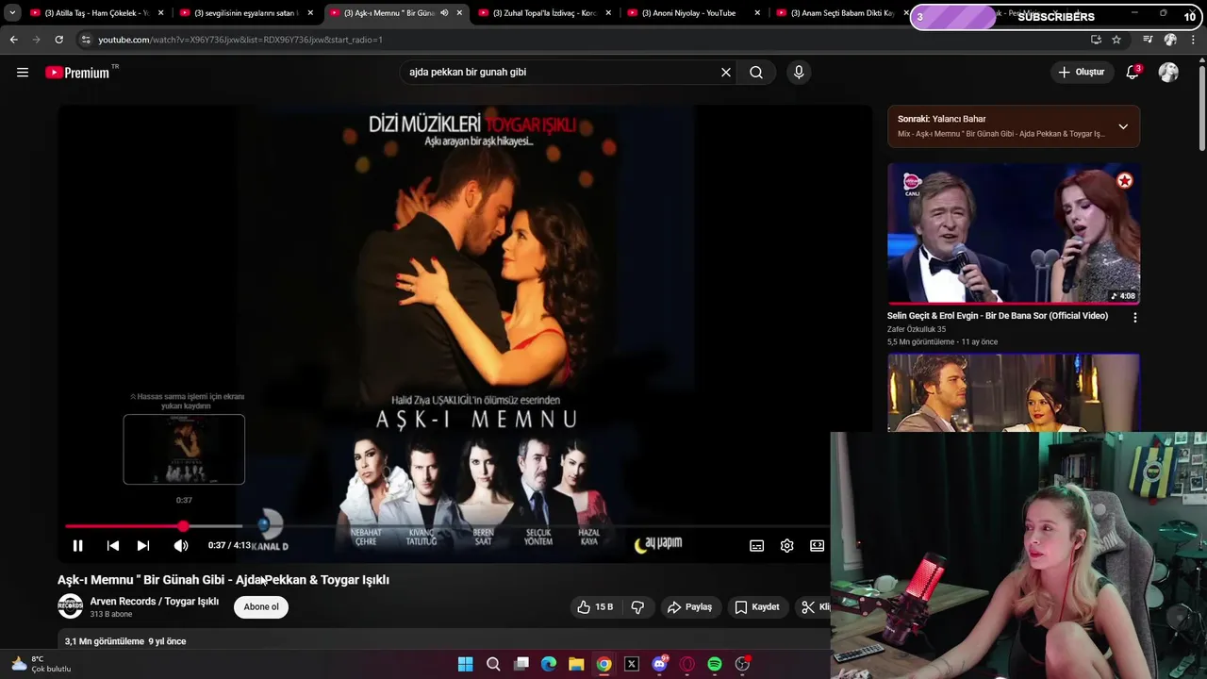Like the video with 15 B thumbs-up
Image resolution: width=1207 pixels, height=679 pixels.
click(x=595, y=607)
